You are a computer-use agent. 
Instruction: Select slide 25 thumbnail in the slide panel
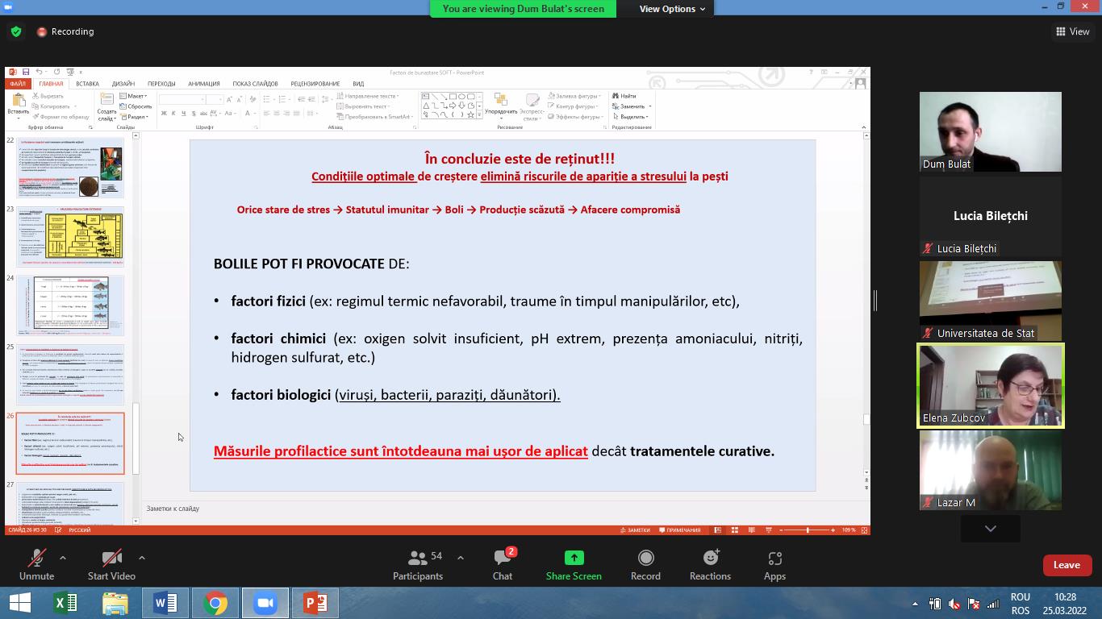[x=71, y=374]
